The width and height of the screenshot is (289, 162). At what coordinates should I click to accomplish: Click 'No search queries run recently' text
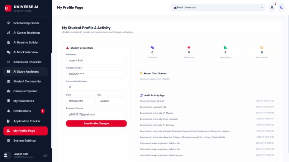click(155, 79)
